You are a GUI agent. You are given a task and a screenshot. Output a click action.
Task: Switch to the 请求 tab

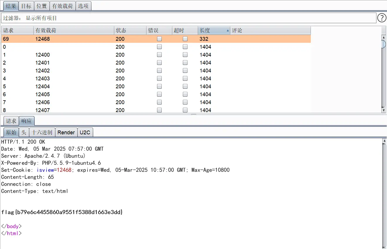point(11,121)
